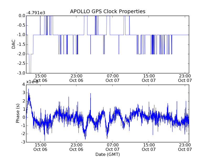Pick "15:00 Oct 07" under the Phase plot

149,147
